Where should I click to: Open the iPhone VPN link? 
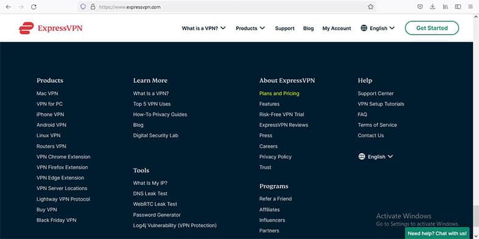pos(50,114)
